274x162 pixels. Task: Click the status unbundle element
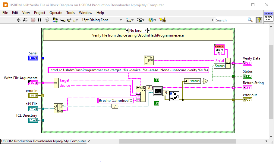pos(195,81)
